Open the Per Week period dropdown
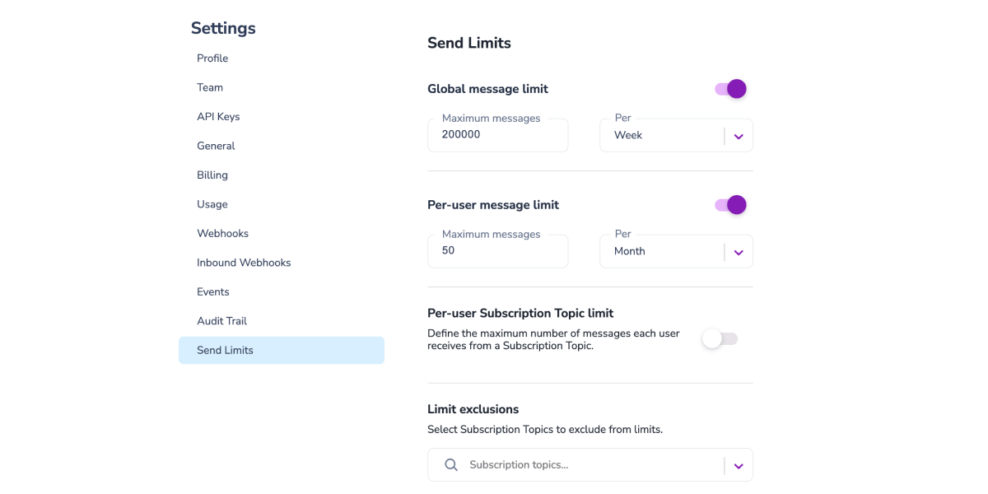The height and width of the screenshot is (494, 988). pos(739,135)
